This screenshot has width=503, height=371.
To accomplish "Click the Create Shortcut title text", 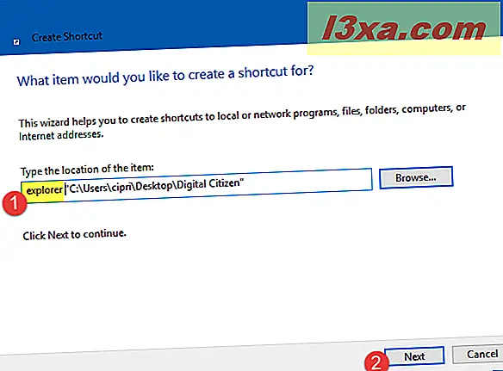I will [67, 36].
